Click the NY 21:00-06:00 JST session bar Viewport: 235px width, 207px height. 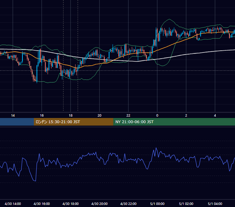(174, 122)
